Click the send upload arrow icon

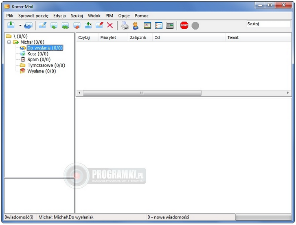(x=88, y=25)
